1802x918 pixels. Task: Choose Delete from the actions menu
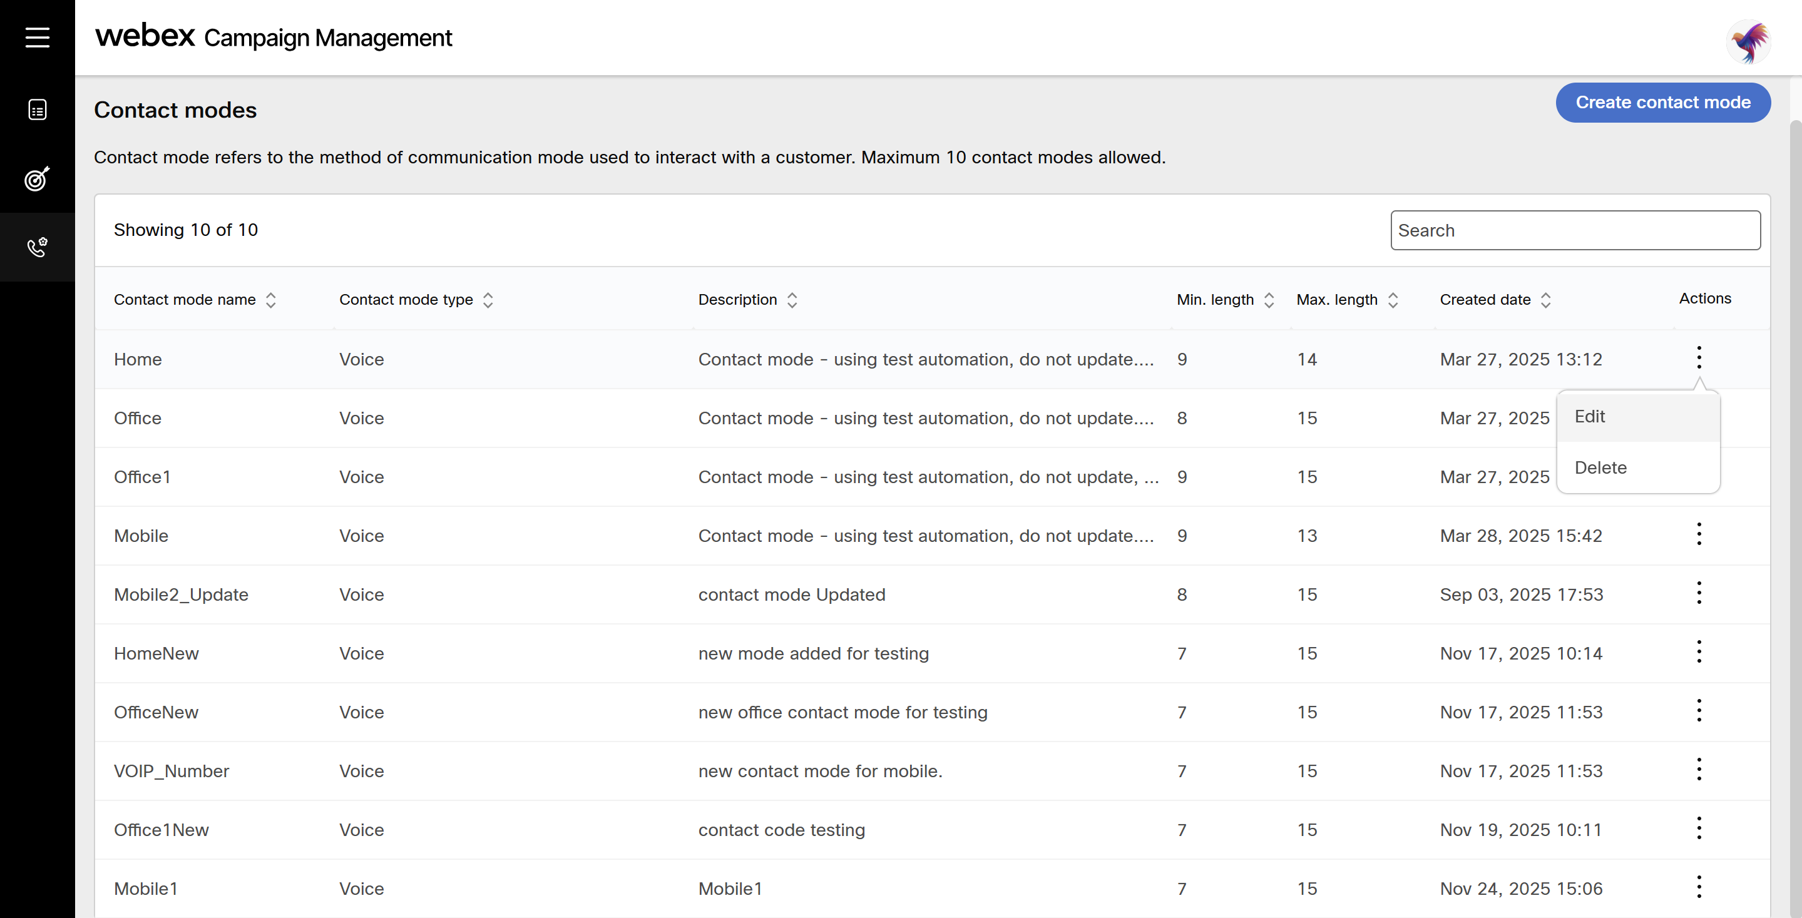click(x=1600, y=467)
